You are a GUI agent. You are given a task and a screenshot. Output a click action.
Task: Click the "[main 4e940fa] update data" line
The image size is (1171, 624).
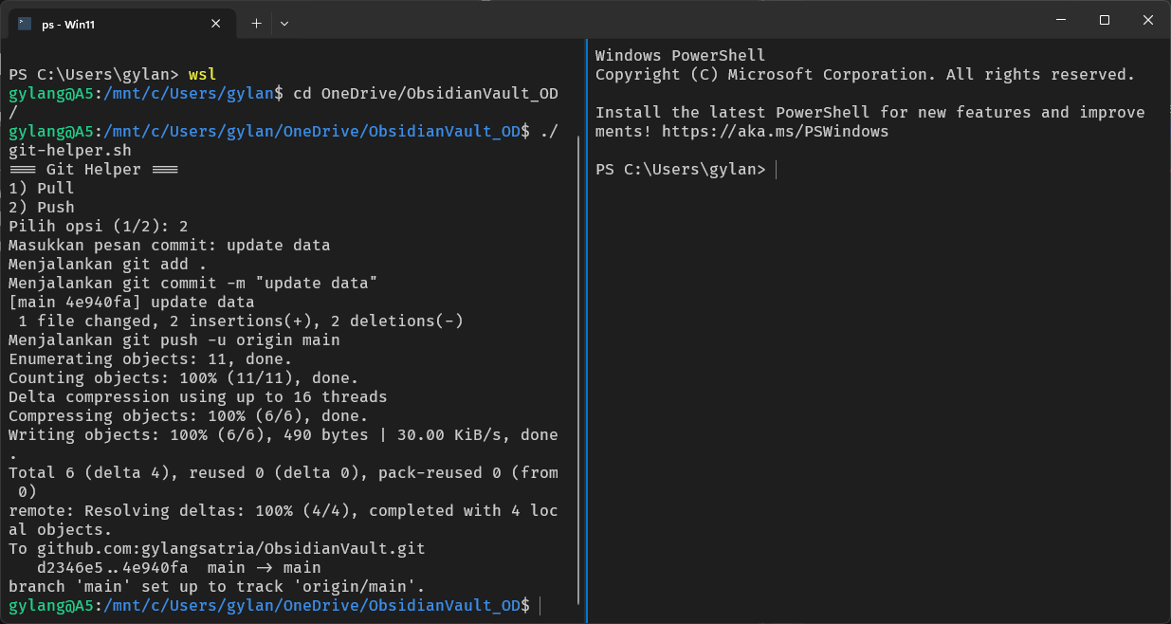click(x=131, y=302)
